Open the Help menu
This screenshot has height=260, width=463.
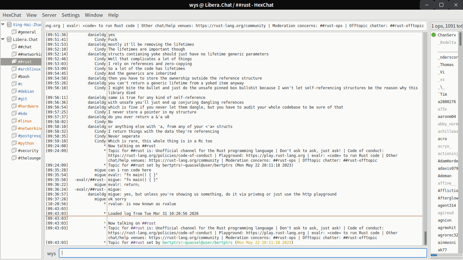[113, 15]
